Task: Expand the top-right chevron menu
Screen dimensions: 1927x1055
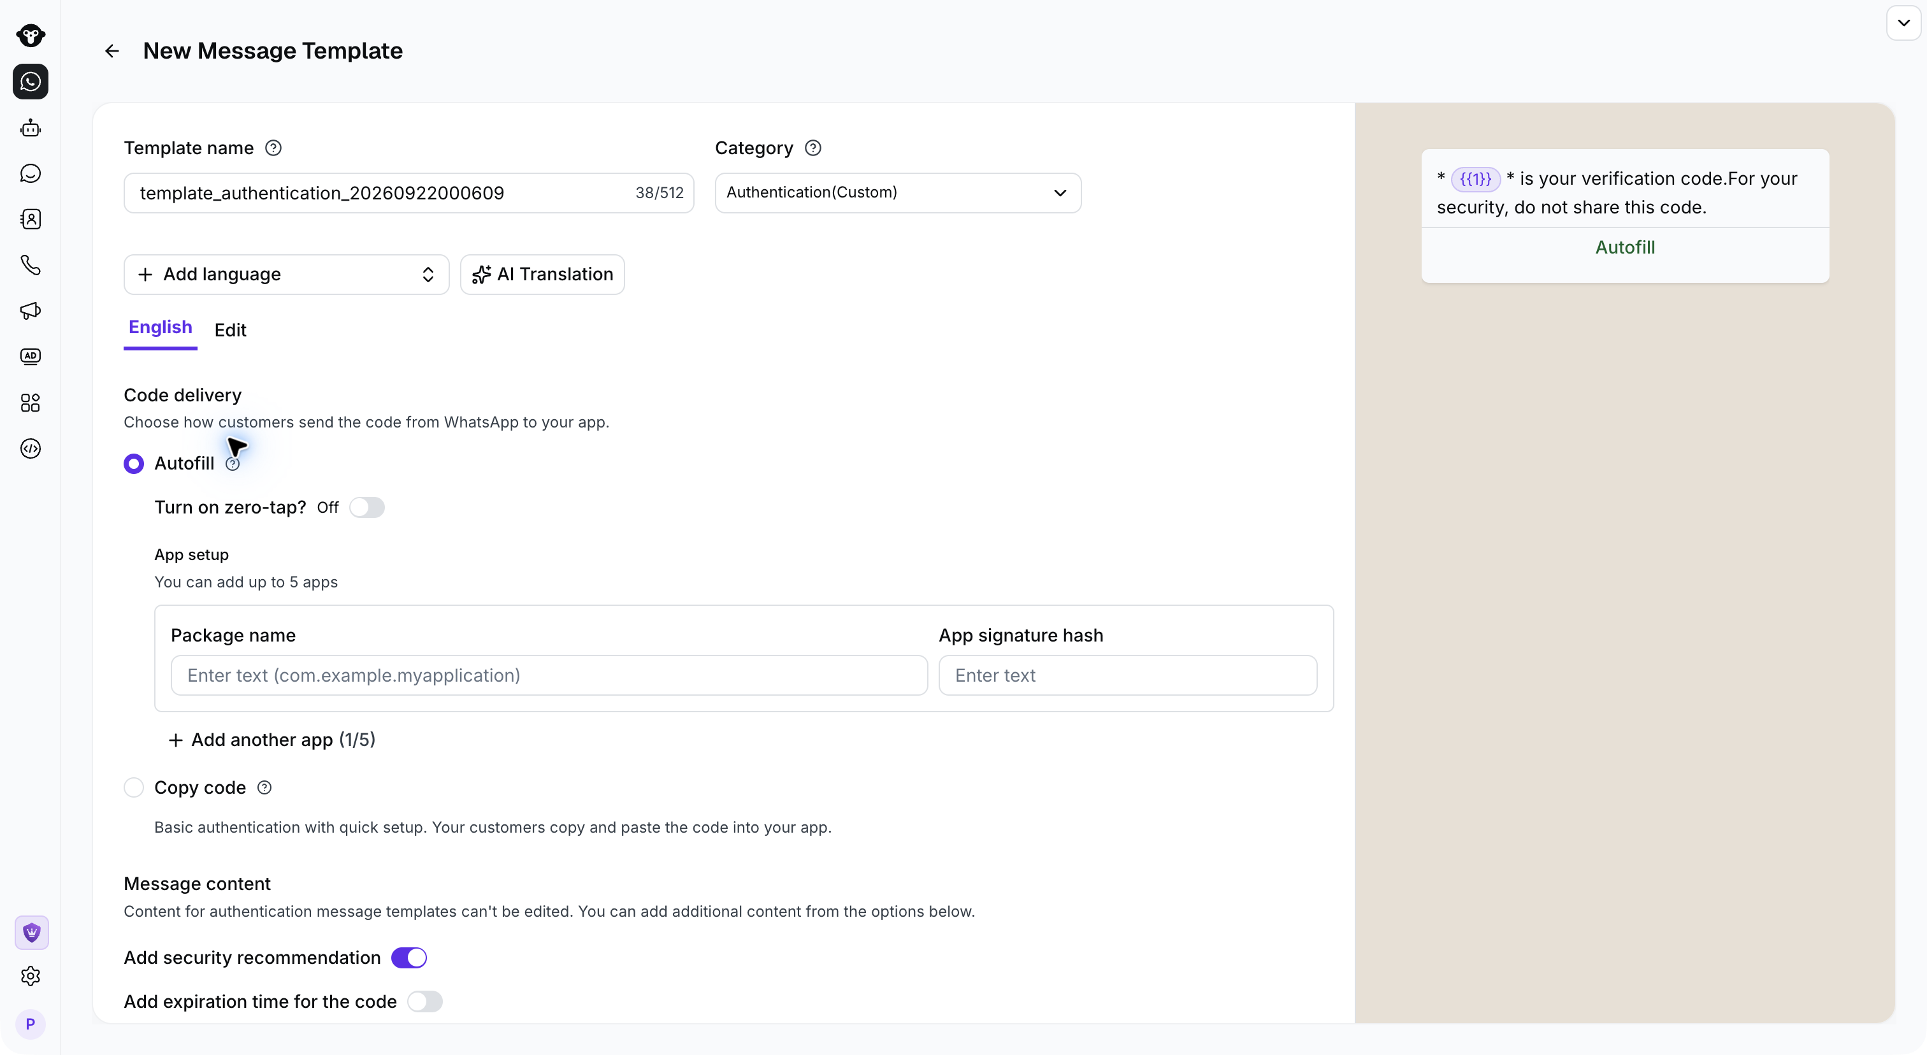Action: click(1904, 22)
